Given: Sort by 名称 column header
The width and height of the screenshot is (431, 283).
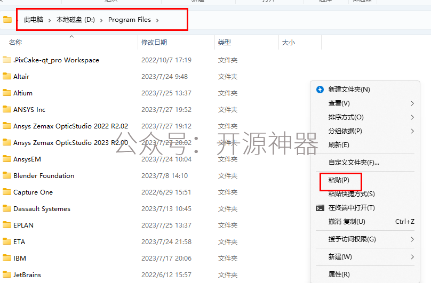Looking at the screenshot, I should [15, 43].
